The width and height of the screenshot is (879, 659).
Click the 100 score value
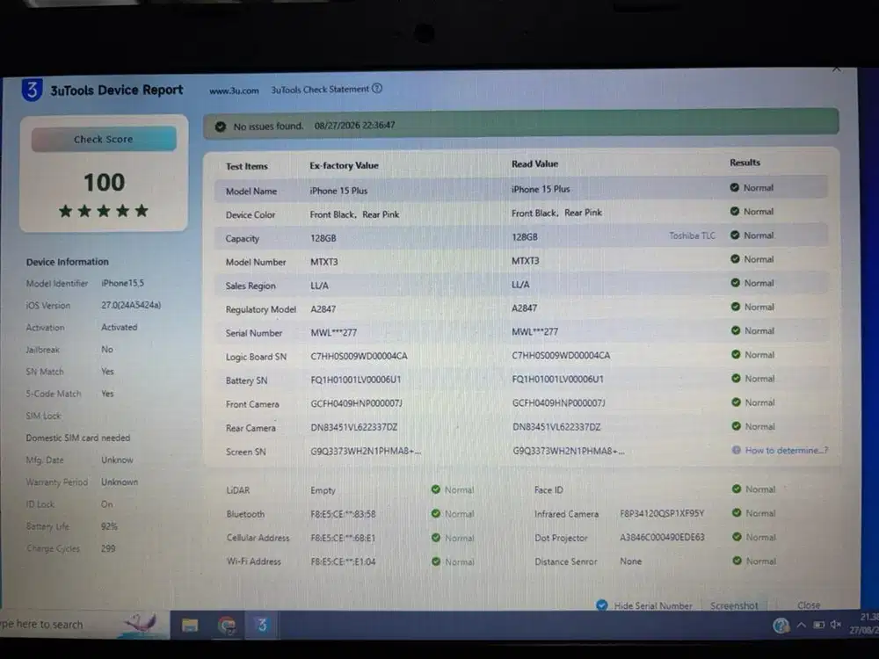coord(105,183)
